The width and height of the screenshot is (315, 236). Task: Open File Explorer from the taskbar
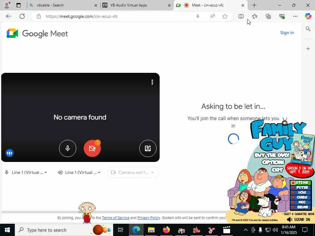pyautogui.click(x=151, y=230)
